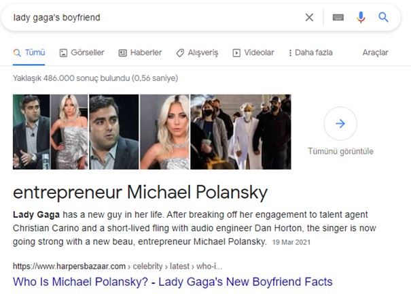Start voice search with microphone icon
Screen dimensions: 411x296
click(361, 17)
